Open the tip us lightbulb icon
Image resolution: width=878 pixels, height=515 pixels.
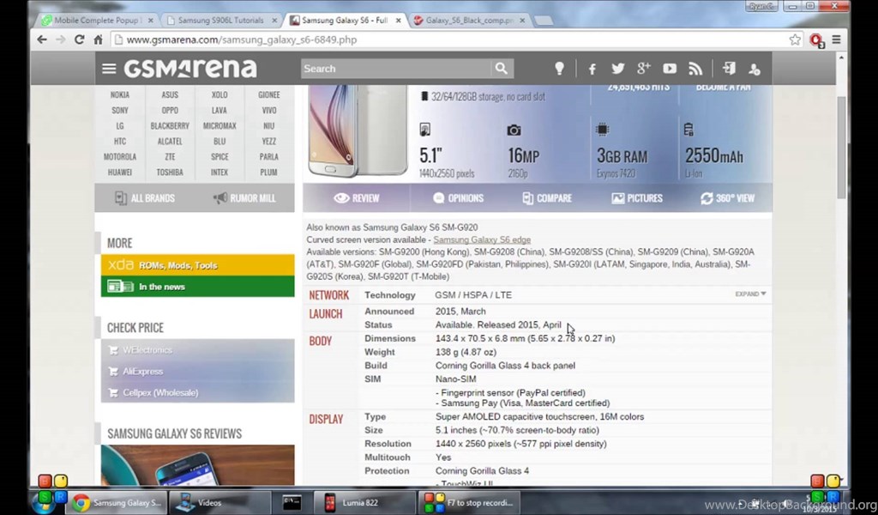(559, 69)
